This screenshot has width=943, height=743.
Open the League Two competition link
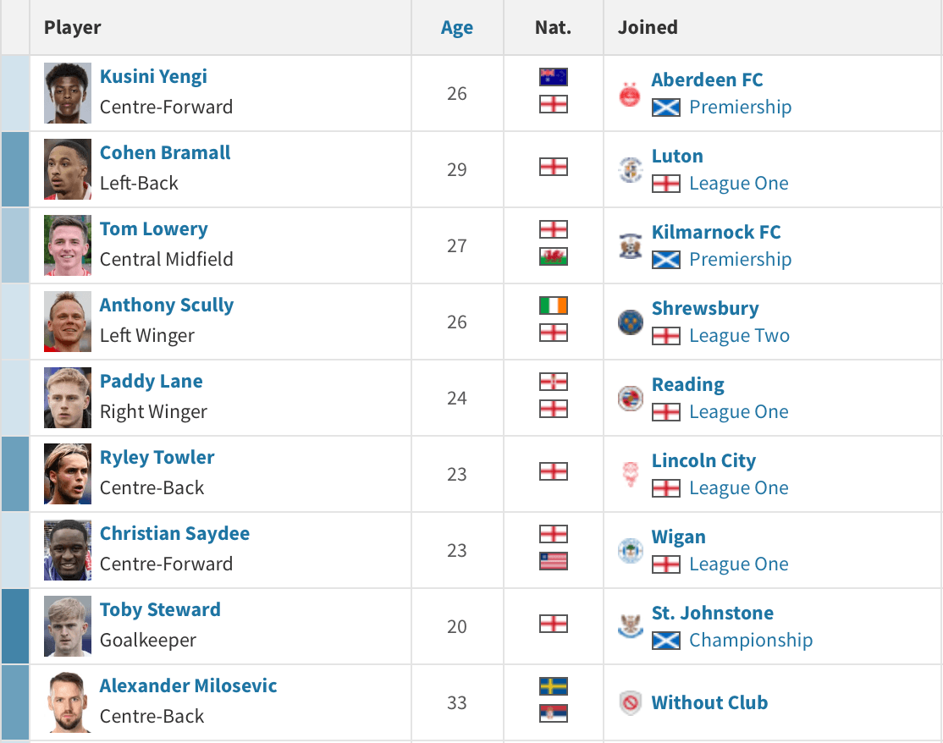coord(739,335)
